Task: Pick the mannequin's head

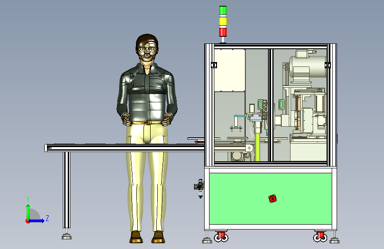Action: 147,48
